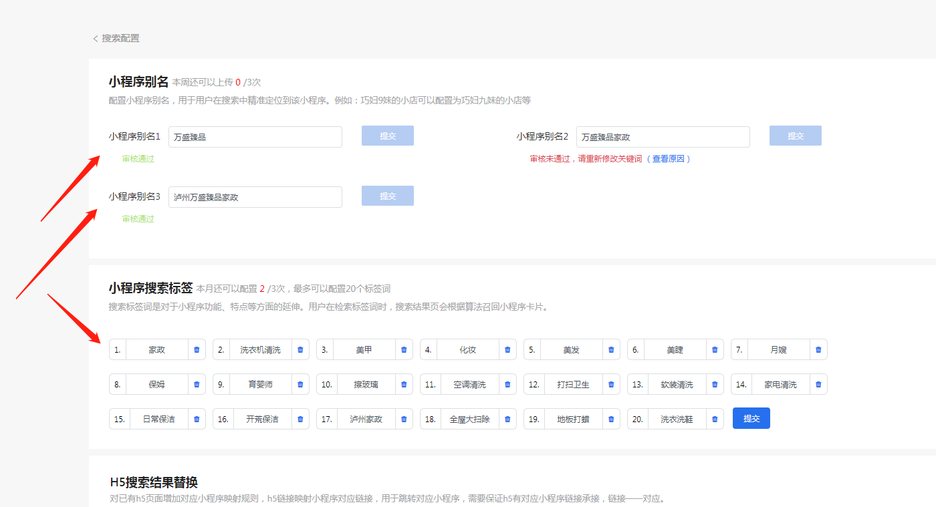Remove tag 18 全屋大扫除 trash icon
Image resolution: width=936 pixels, height=507 pixels.
coord(507,419)
